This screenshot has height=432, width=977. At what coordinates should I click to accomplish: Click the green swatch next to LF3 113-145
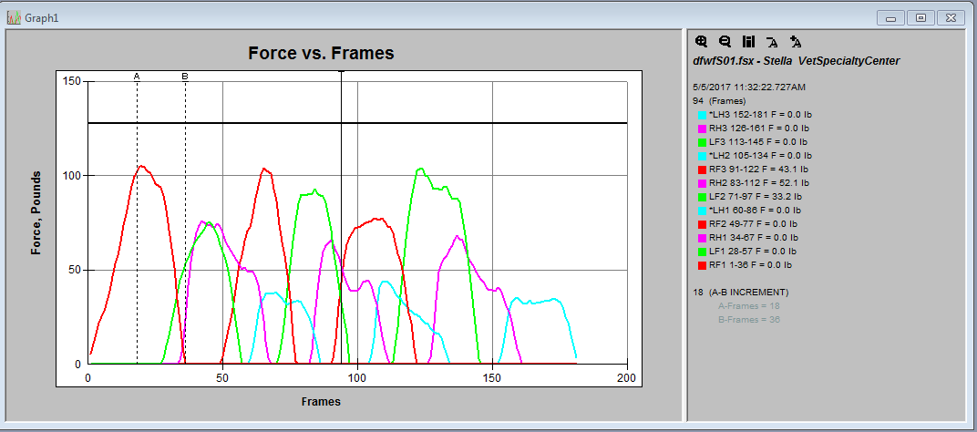(x=702, y=143)
